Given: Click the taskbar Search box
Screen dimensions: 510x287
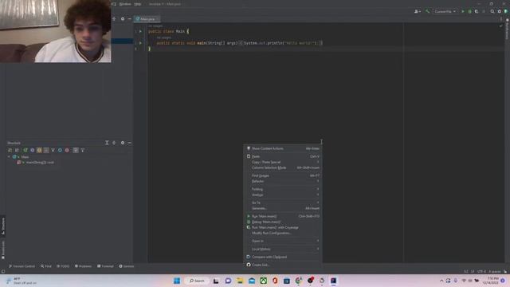Looking at the screenshot, I should coord(197,281).
